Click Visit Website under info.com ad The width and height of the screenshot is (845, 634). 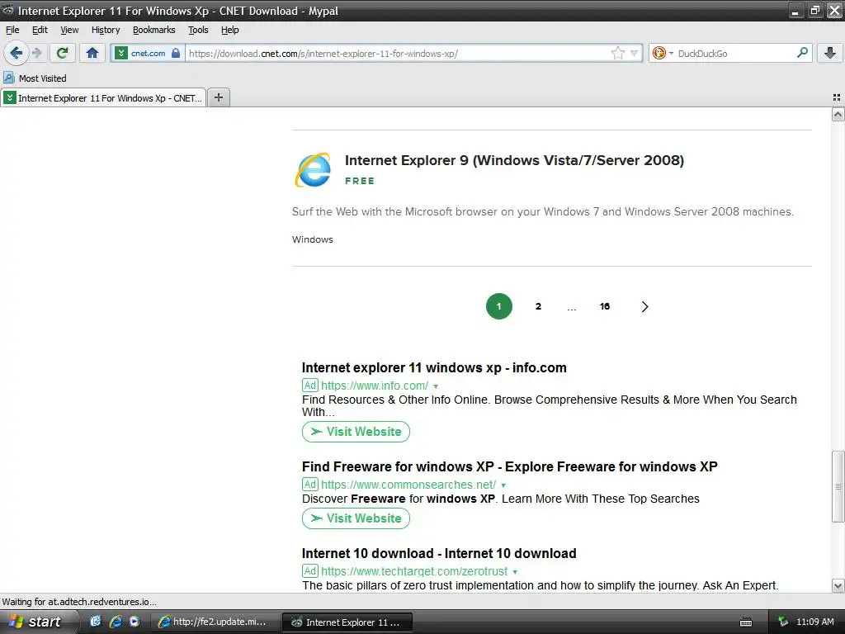pyautogui.click(x=356, y=432)
